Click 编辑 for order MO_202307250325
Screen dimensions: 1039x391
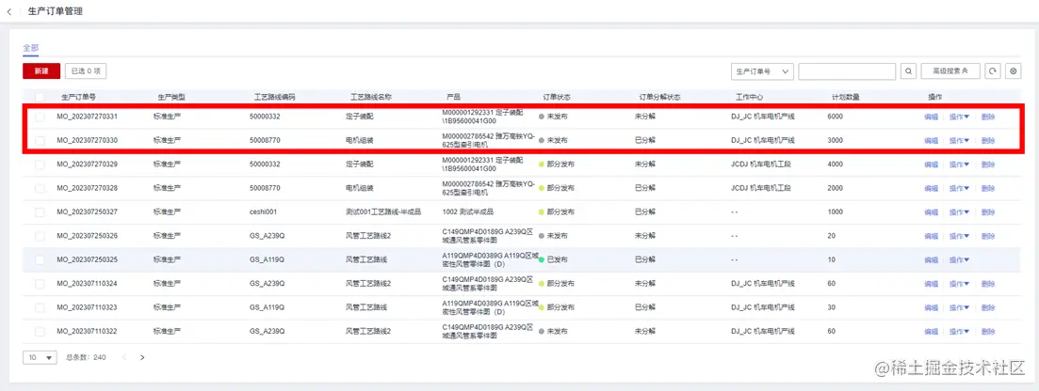(931, 259)
